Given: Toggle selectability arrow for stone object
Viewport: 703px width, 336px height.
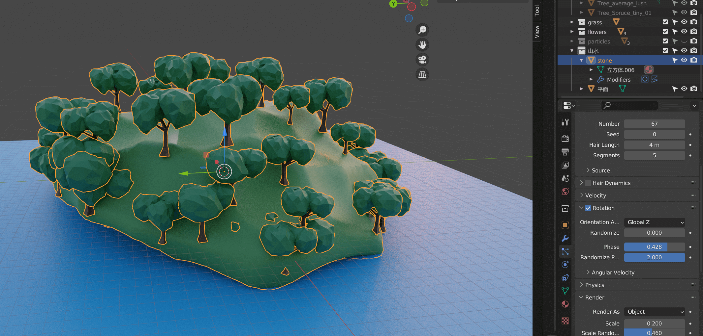Looking at the screenshot, I should 675,60.
